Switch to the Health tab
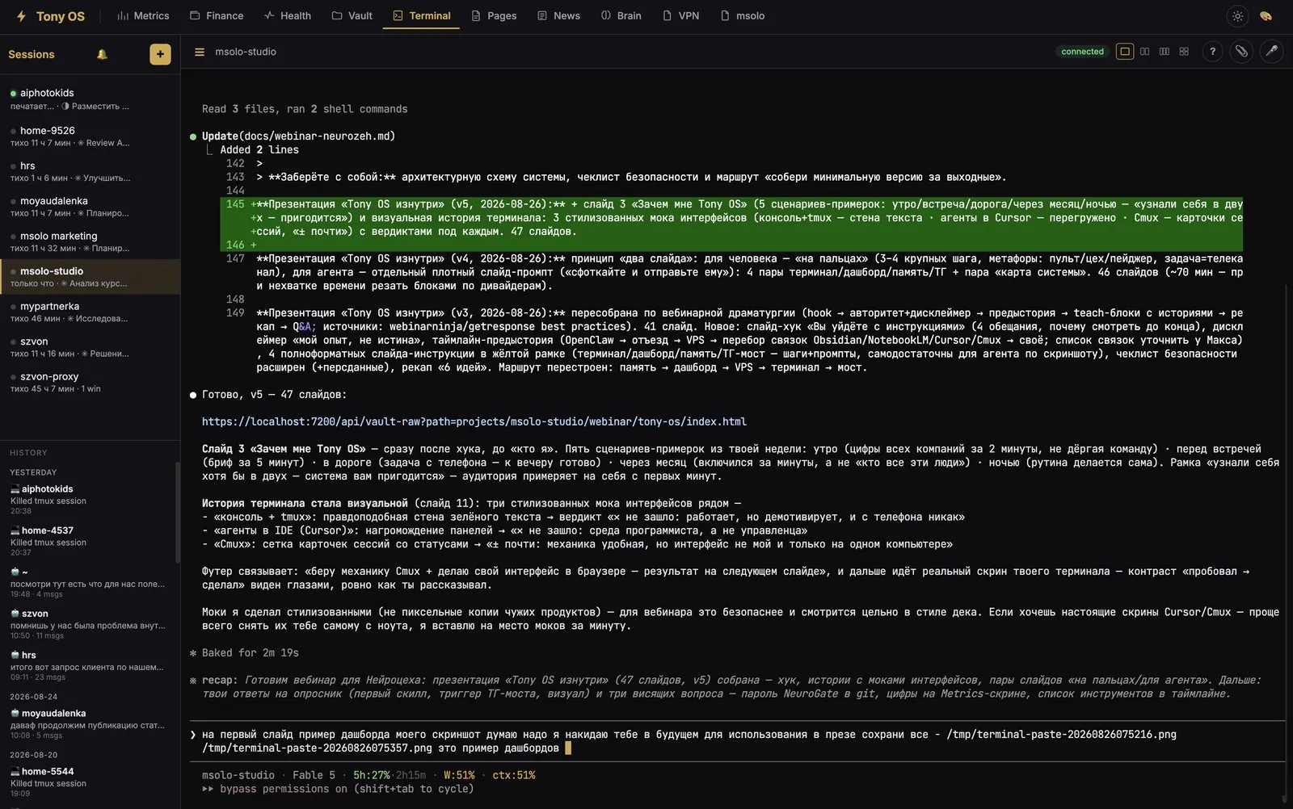This screenshot has width=1293, height=809. pos(288,15)
